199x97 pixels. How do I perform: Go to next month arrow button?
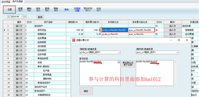tap(25, 16)
